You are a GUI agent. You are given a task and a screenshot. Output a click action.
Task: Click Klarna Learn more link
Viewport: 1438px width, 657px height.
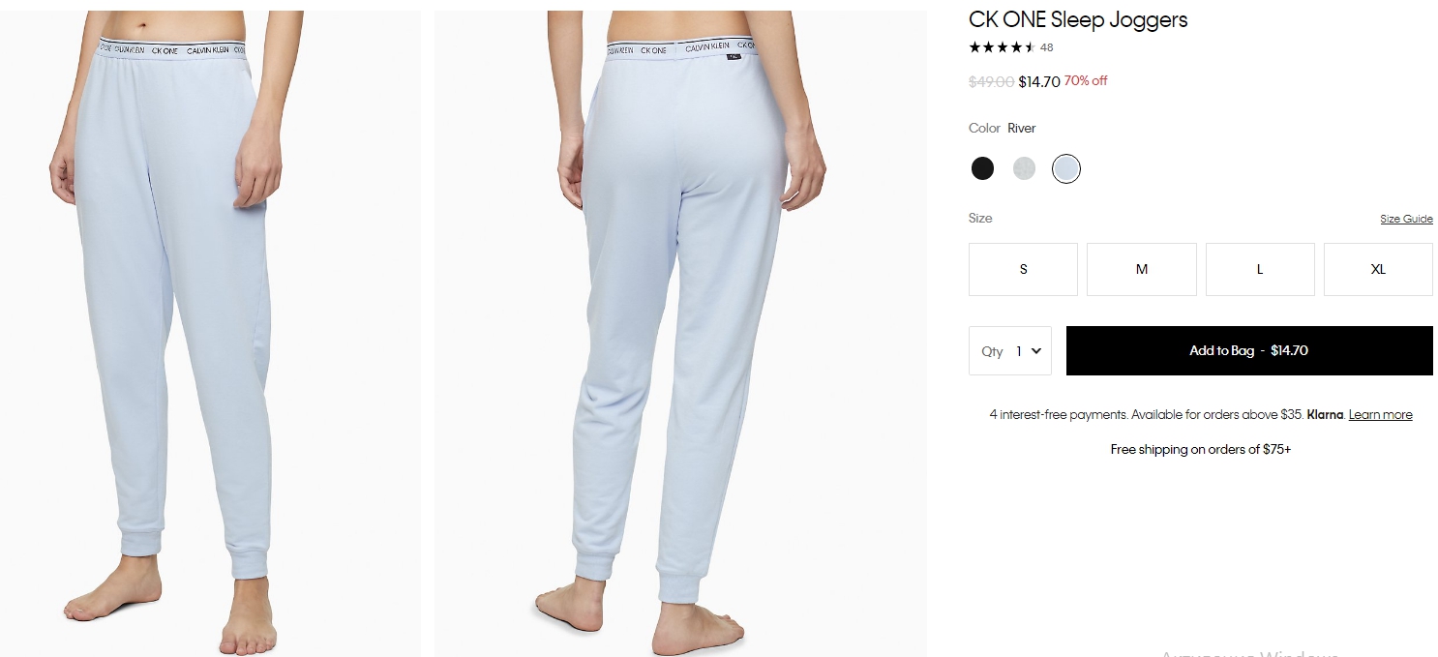pos(1380,415)
